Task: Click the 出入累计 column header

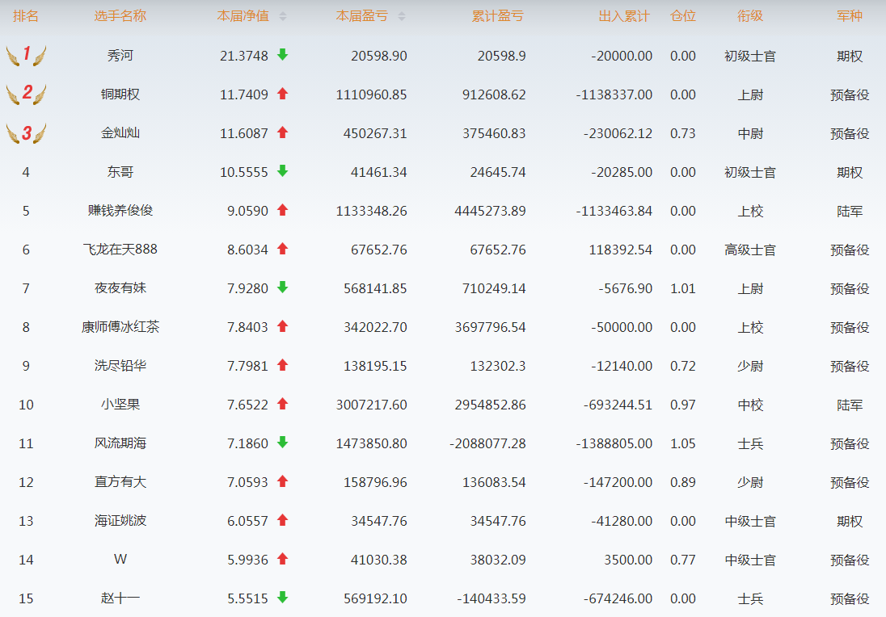Action: [x=624, y=16]
